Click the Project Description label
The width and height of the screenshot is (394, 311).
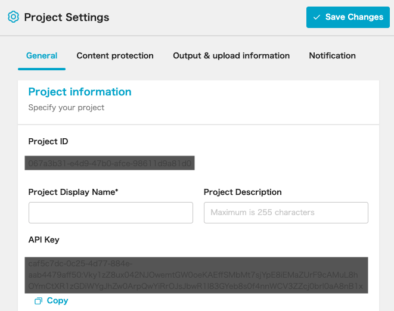click(243, 192)
